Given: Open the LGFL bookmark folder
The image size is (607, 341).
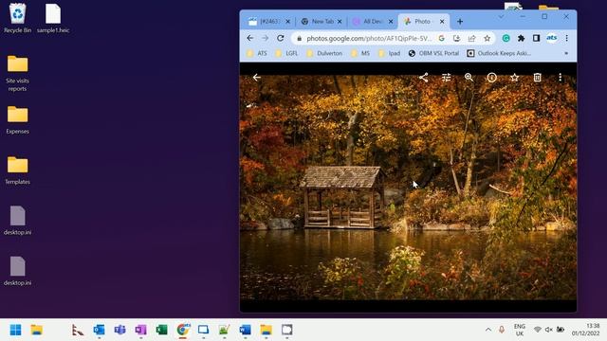Looking at the screenshot, I should [286, 53].
